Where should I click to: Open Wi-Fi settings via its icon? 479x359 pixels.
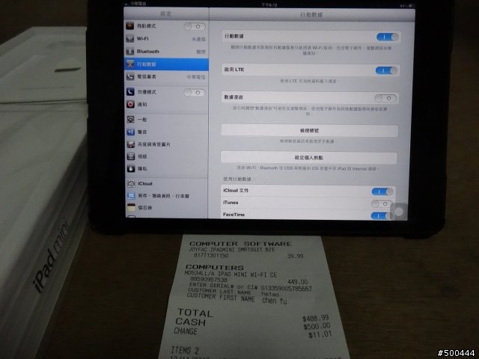click(x=130, y=39)
